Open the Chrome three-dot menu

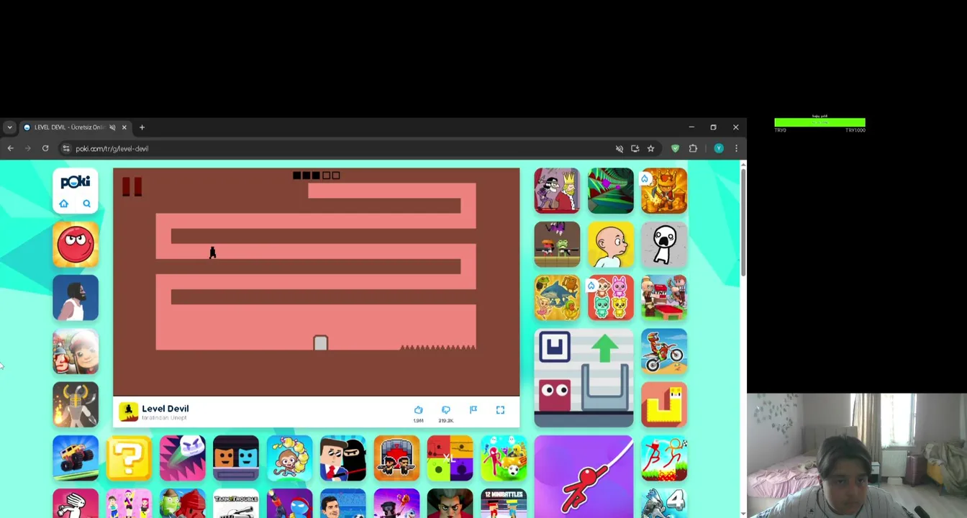736,148
